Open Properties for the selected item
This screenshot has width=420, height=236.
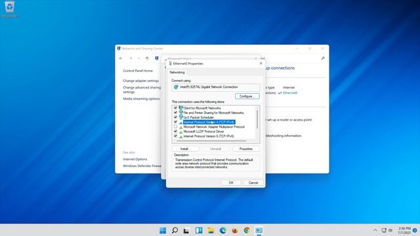pos(246,149)
